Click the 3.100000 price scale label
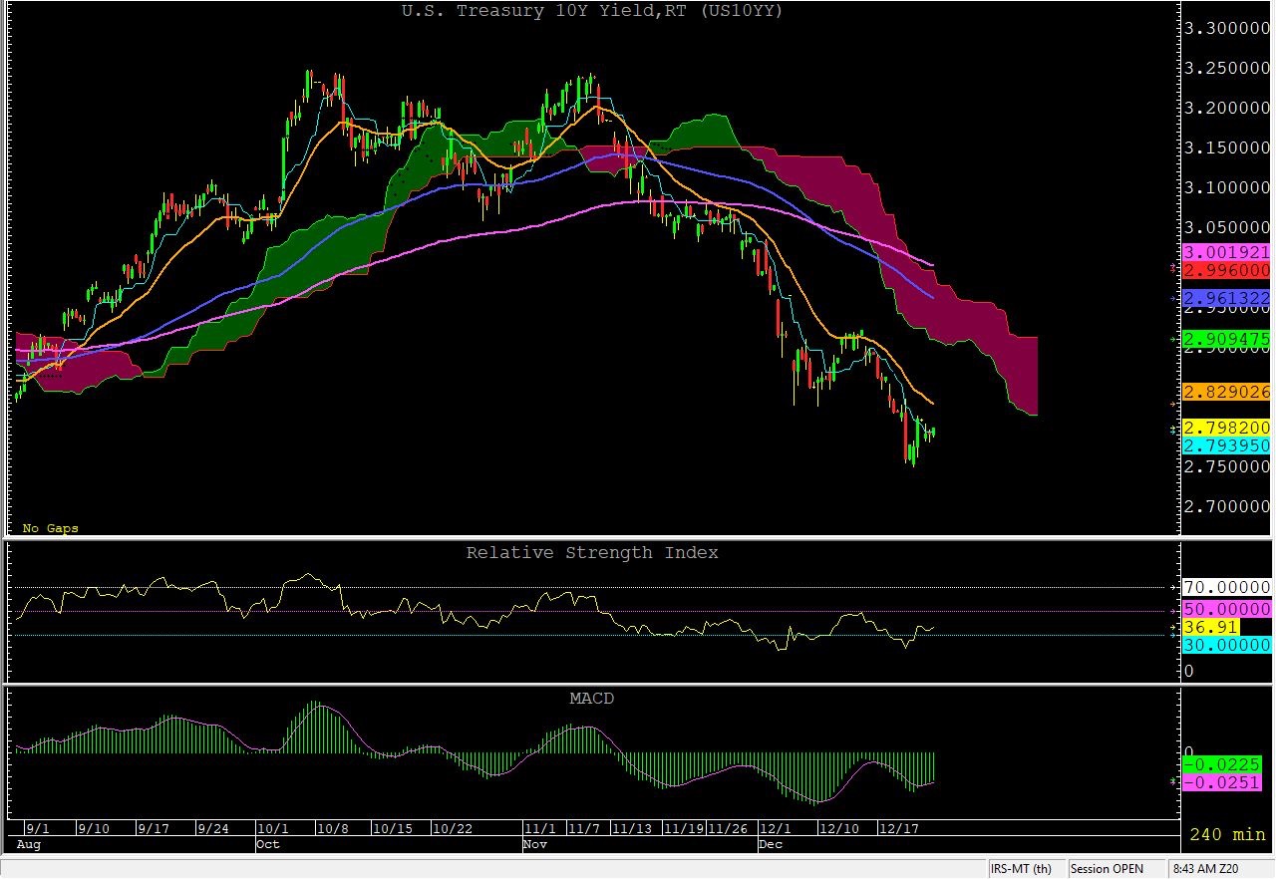Screen dimensions: 1276x879 1226,187
